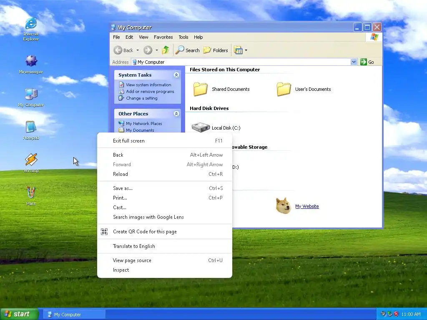Select the My Computer desktop icon
This screenshot has width=427, height=320.
click(31, 97)
